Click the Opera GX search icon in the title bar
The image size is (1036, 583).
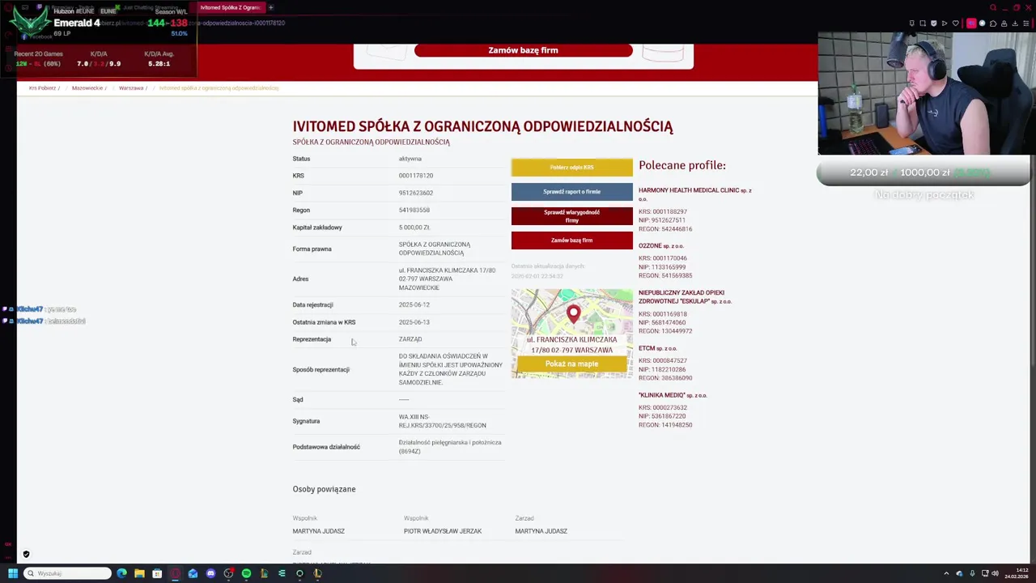pos(993,7)
